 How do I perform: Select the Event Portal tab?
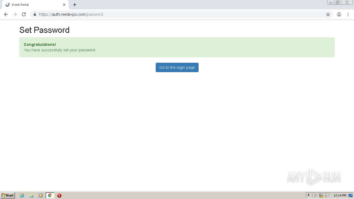[35, 5]
